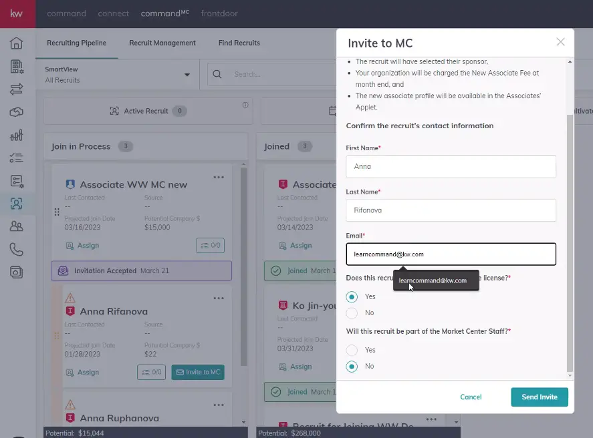593x438 pixels.
Task: Click the Send Invite button
Action: click(x=540, y=397)
